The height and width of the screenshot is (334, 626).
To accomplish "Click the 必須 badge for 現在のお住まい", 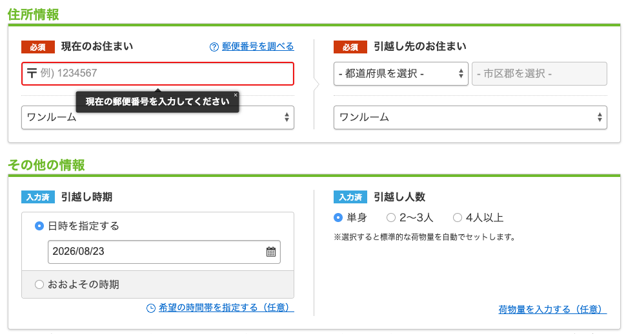I will coord(38,47).
